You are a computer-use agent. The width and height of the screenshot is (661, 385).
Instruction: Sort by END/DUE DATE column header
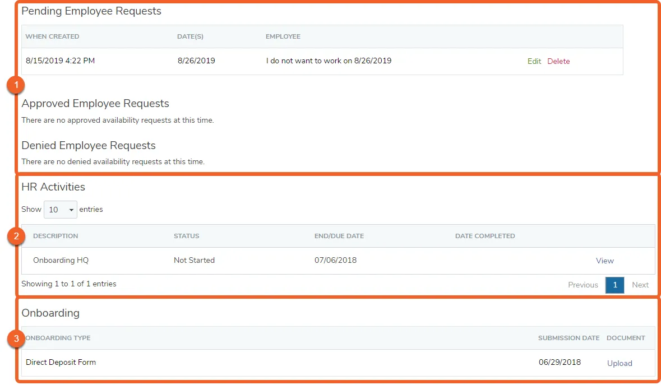(339, 236)
